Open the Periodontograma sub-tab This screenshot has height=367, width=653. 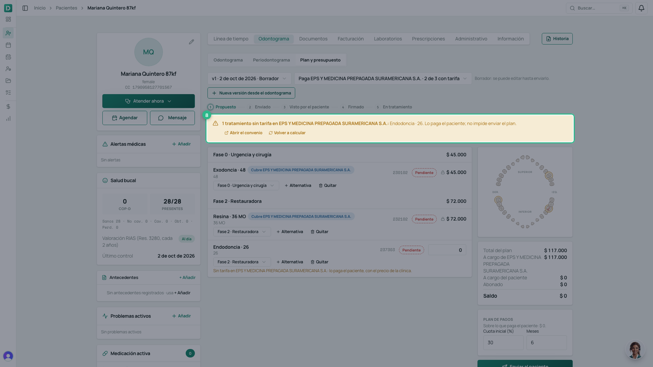(x=271, y=60)
